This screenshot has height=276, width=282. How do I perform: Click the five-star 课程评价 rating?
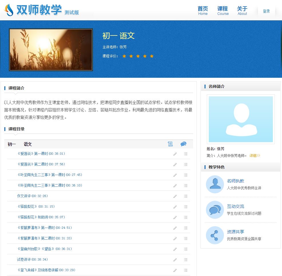[138, 56]
